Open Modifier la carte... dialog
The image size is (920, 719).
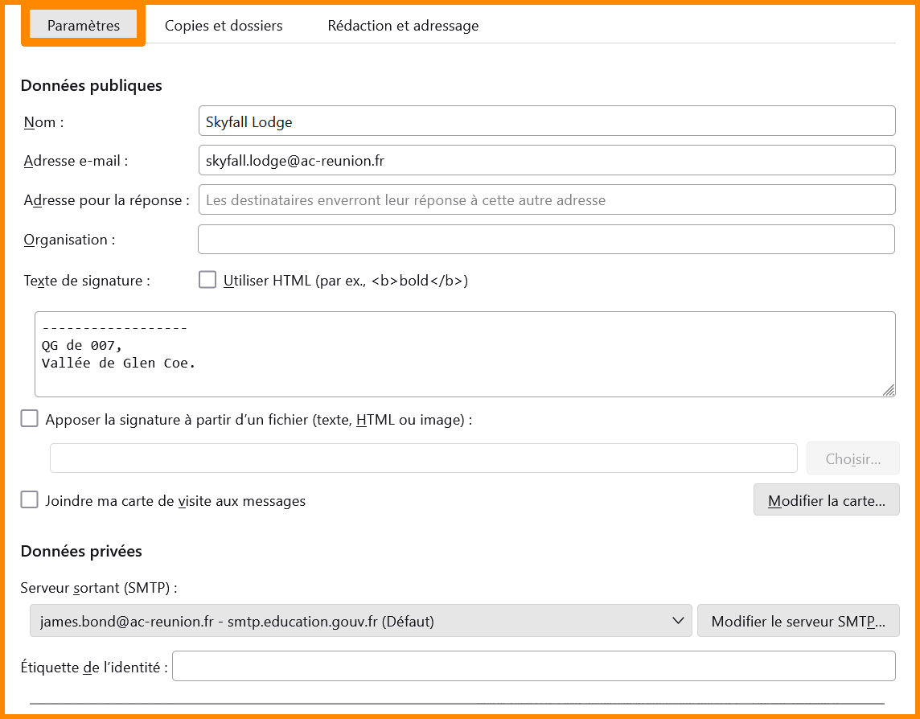[826, 500]
